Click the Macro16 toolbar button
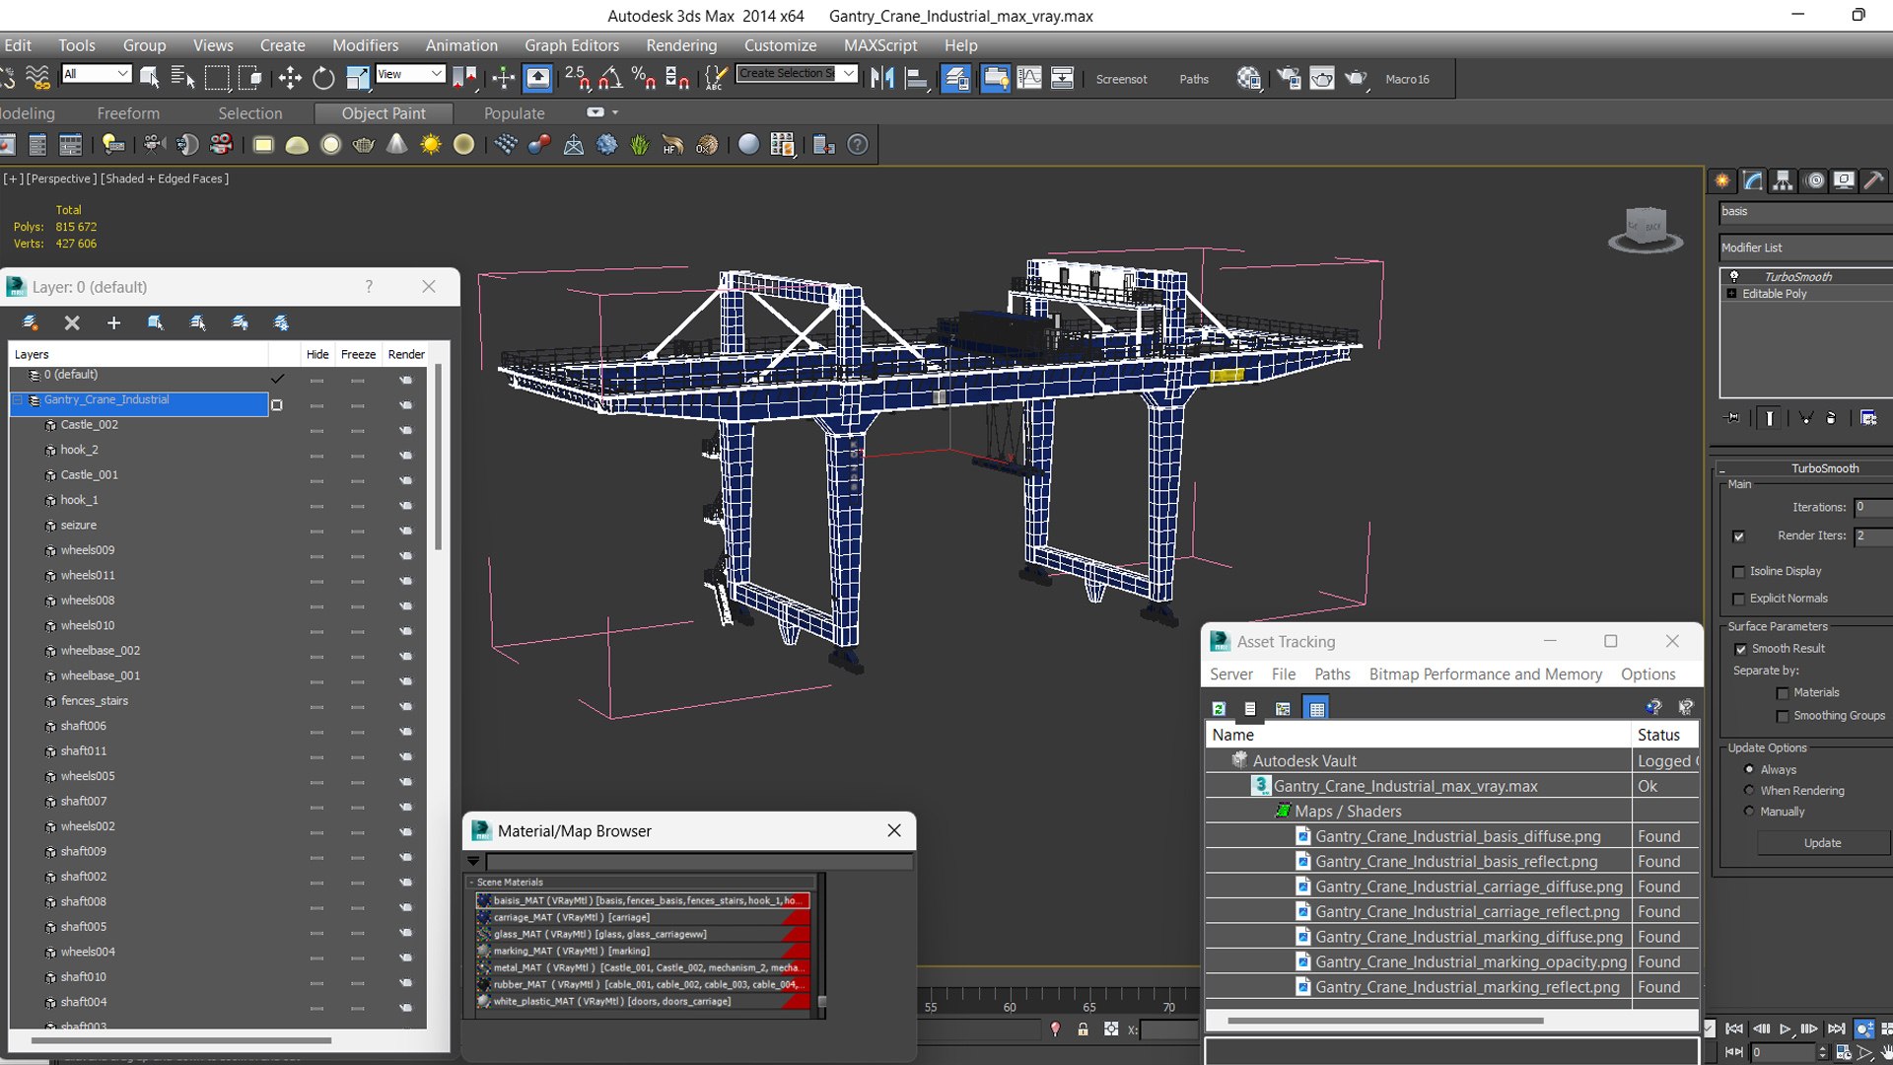The image size is (1893, 1065). click(x=1407, y=79)
